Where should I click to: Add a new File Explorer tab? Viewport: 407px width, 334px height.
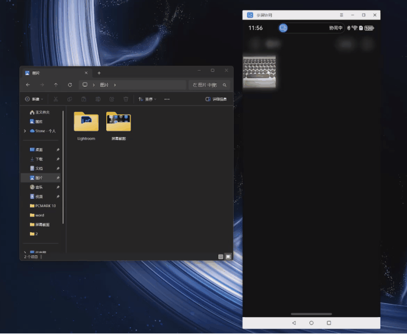pyautogui.click(x=99, y=73)
